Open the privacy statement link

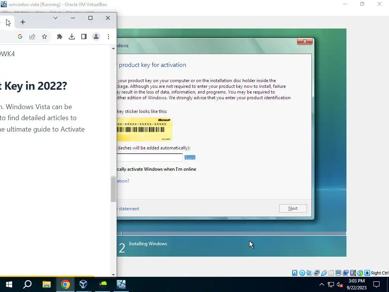pos(128,209)
